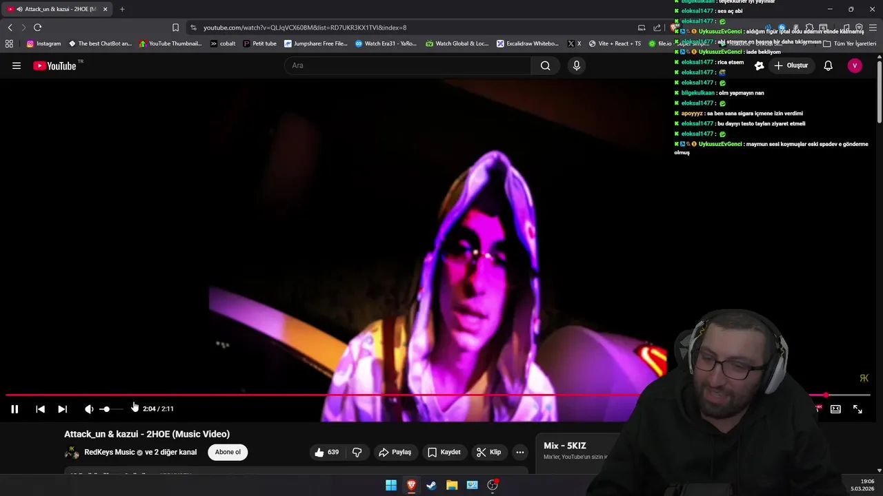The height and width of the screenshot is (496, 883).
Task: Click the install app icon in address bar
Action: (x=642, y=28)
